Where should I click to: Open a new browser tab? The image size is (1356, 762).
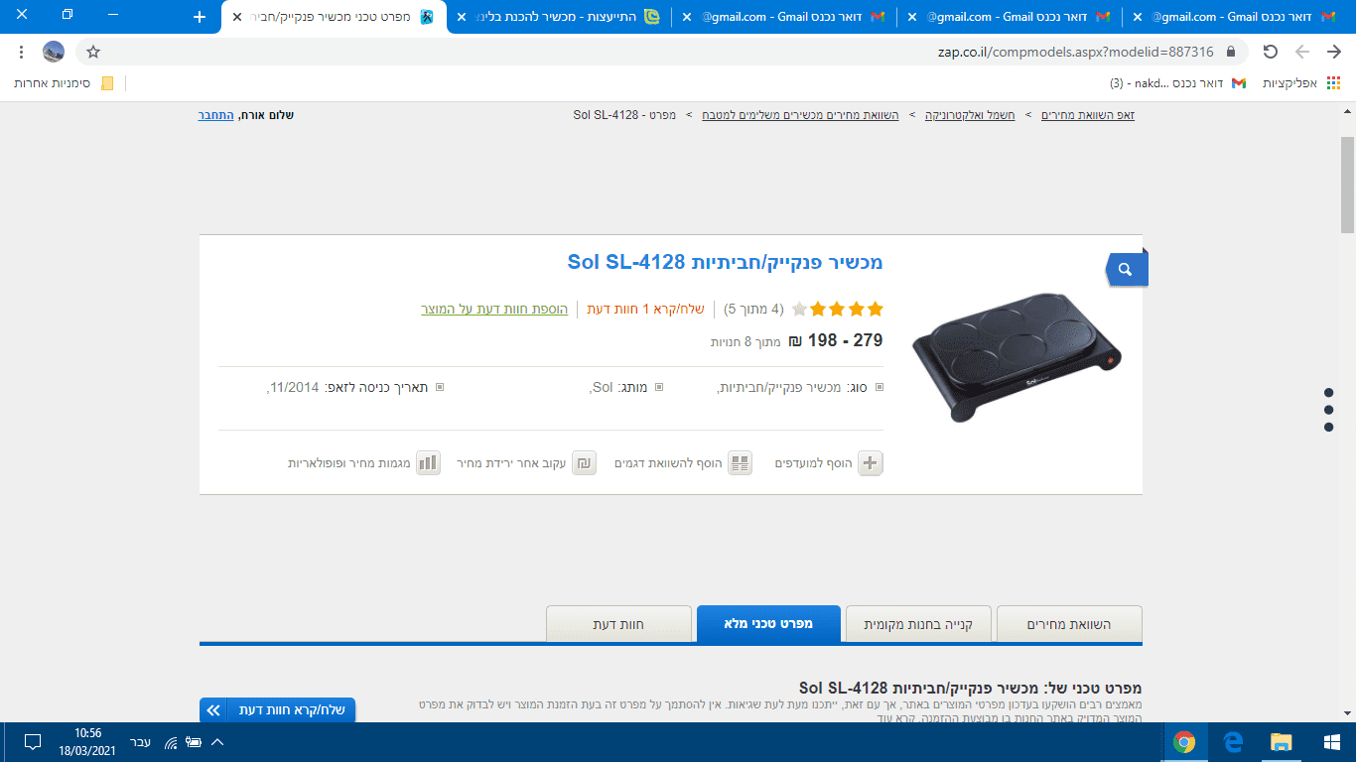200,17
